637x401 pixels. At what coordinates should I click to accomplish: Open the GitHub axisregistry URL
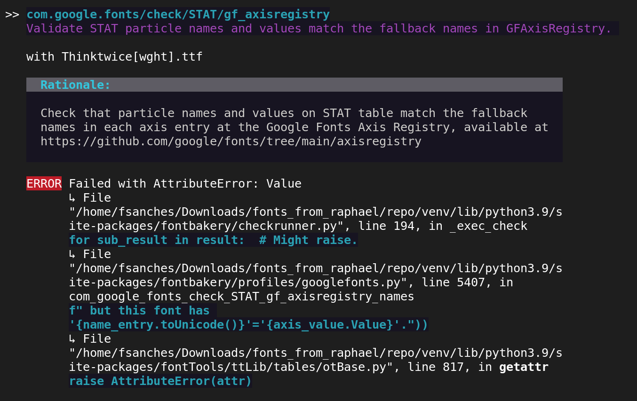pos(231,141)
